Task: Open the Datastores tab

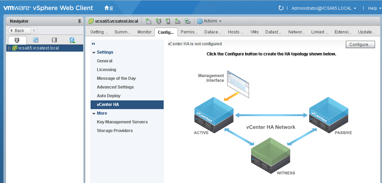Action: (x=273, y=32)
